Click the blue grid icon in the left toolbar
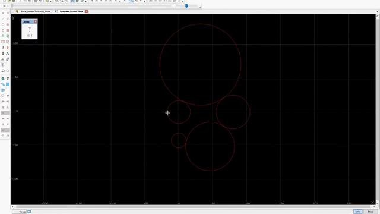This screenshot has width=380, height=214. click(8, 84)
